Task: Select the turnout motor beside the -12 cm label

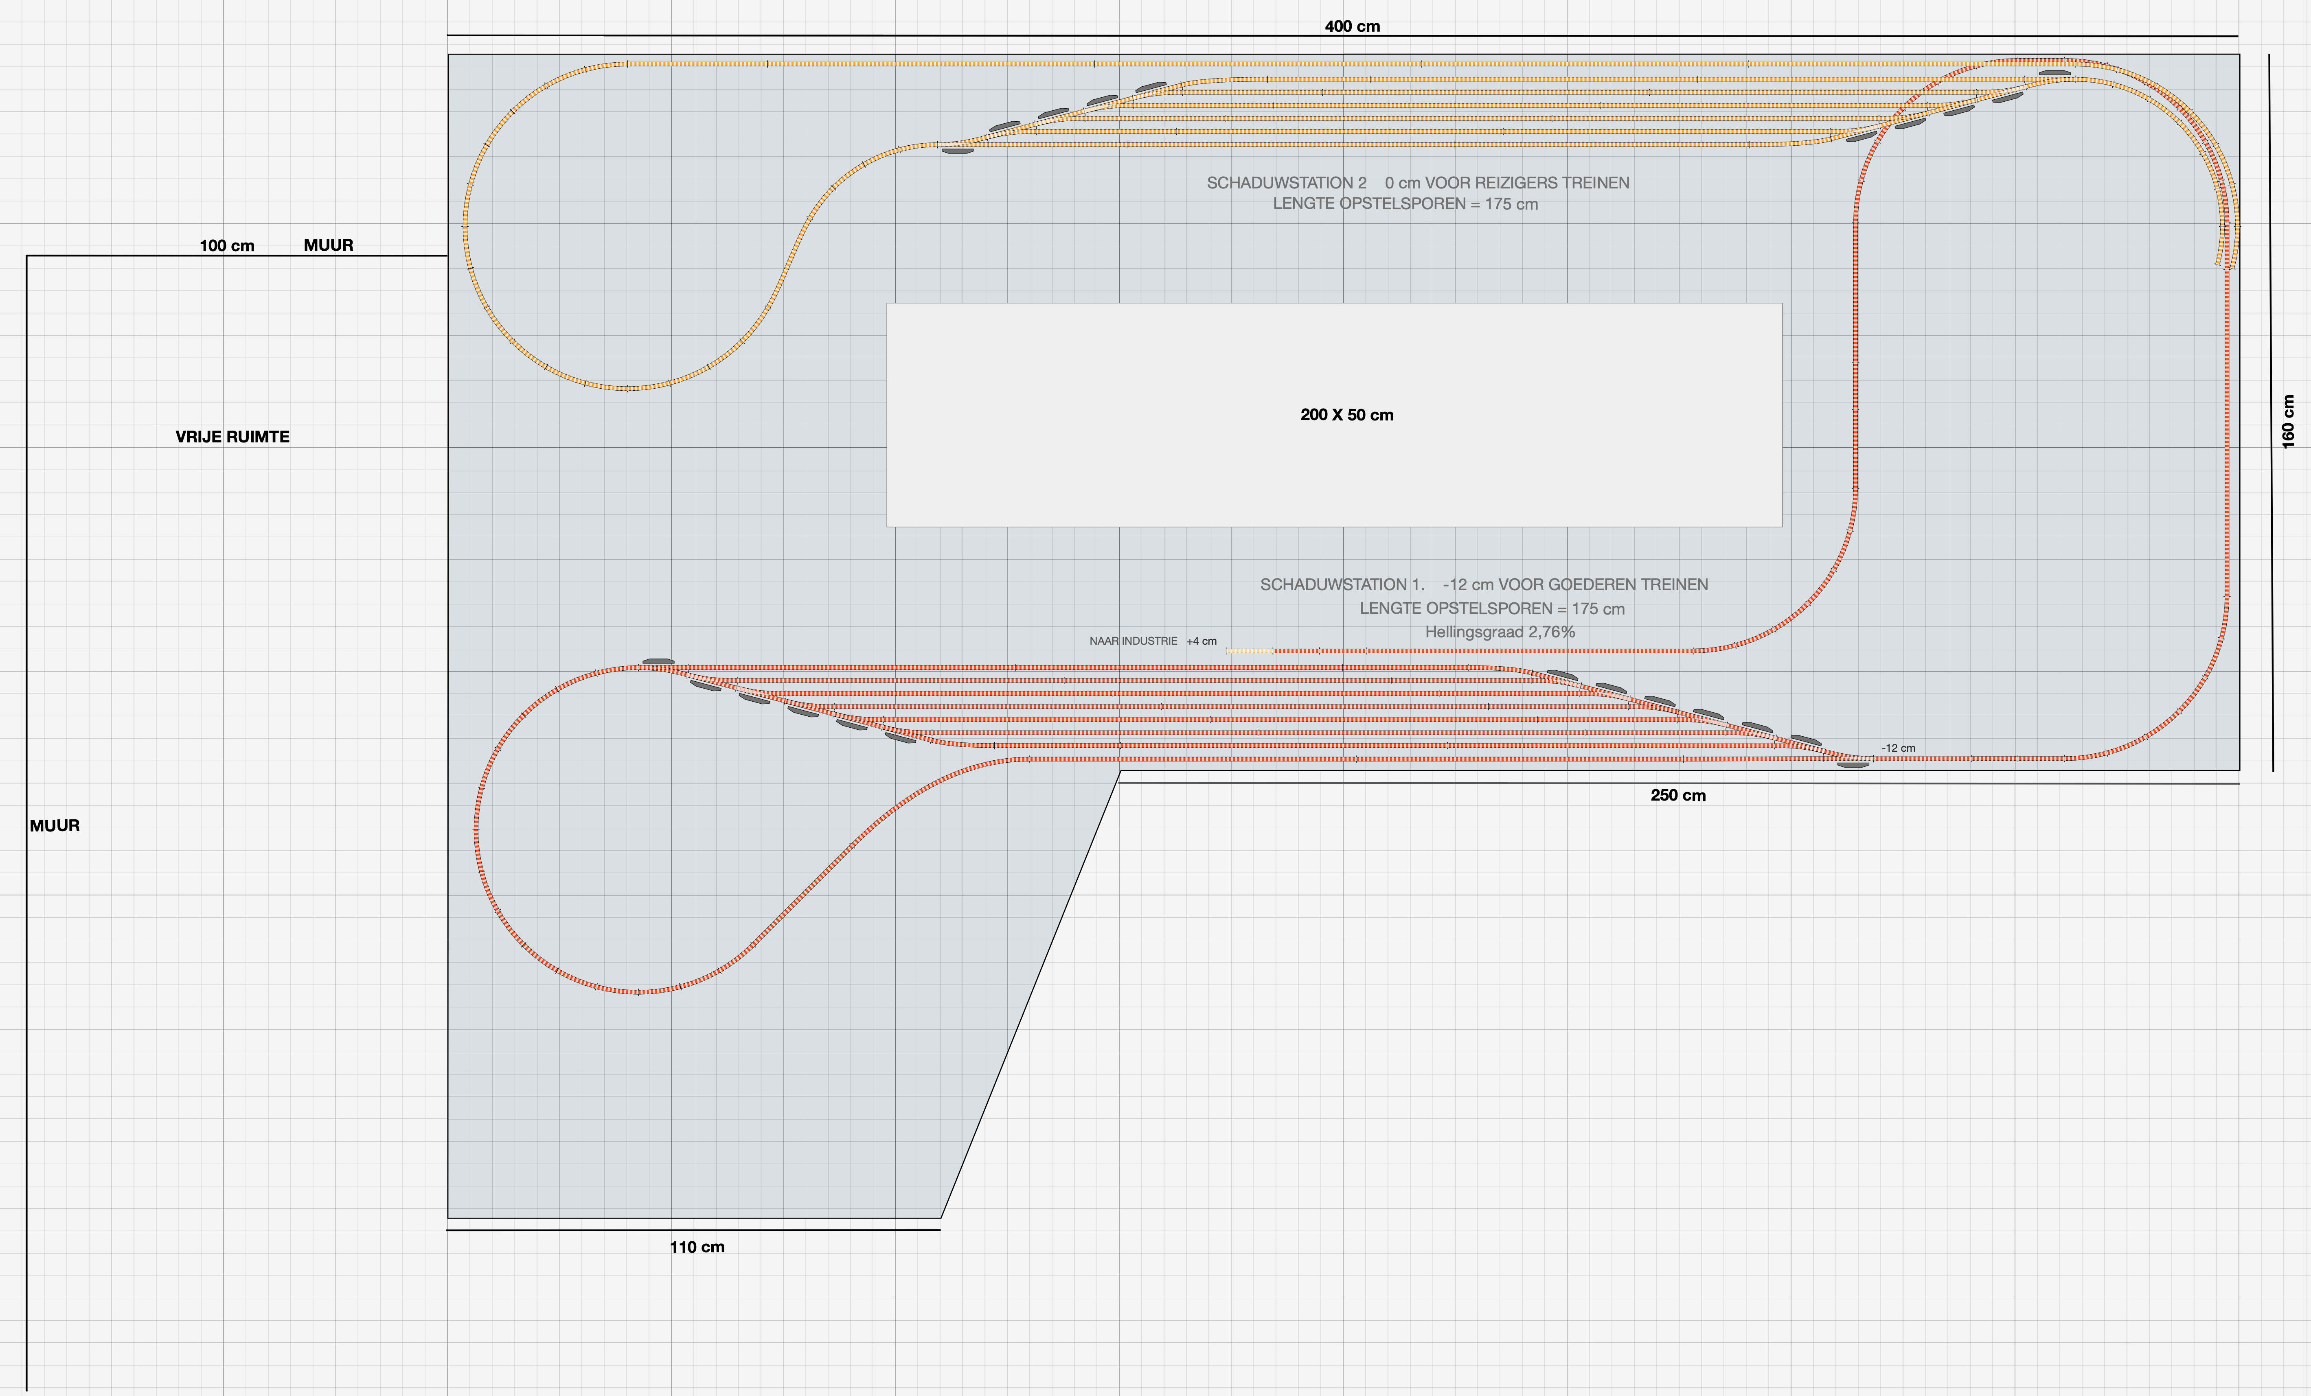Action: [x=1853, y=765]
